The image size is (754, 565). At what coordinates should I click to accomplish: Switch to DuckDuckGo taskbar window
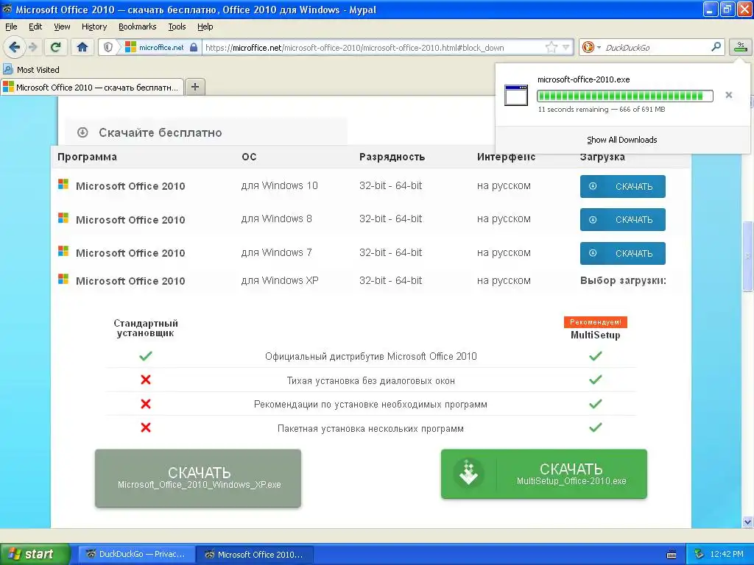136,554
